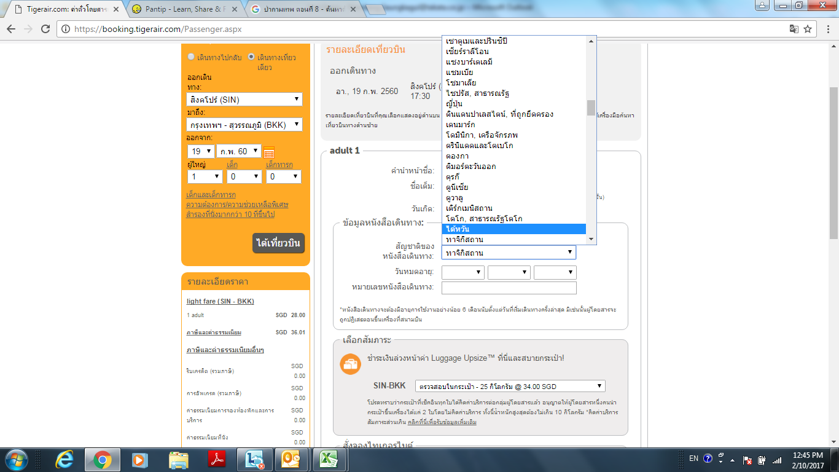Select ตุรกี in the nationality list
Screen dimensions: 839x472
click(x=514, y=177)
